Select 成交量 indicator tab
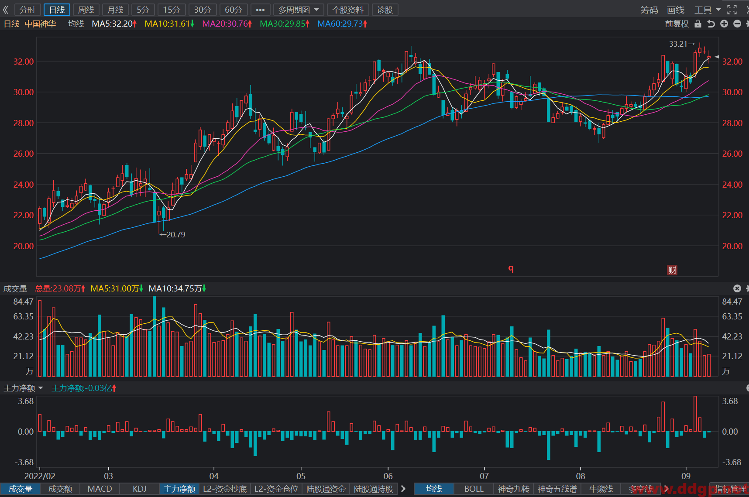 pos(21,489)
